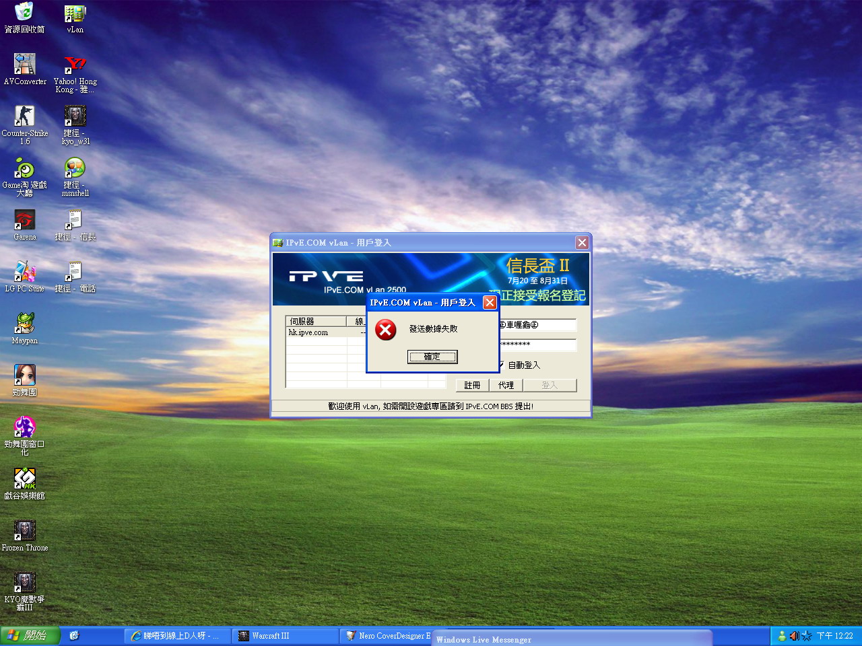Launch the 勁舞團窗口化 shortcut icon
The width and height of the screenshot is (862, 646).
[25, 436]
